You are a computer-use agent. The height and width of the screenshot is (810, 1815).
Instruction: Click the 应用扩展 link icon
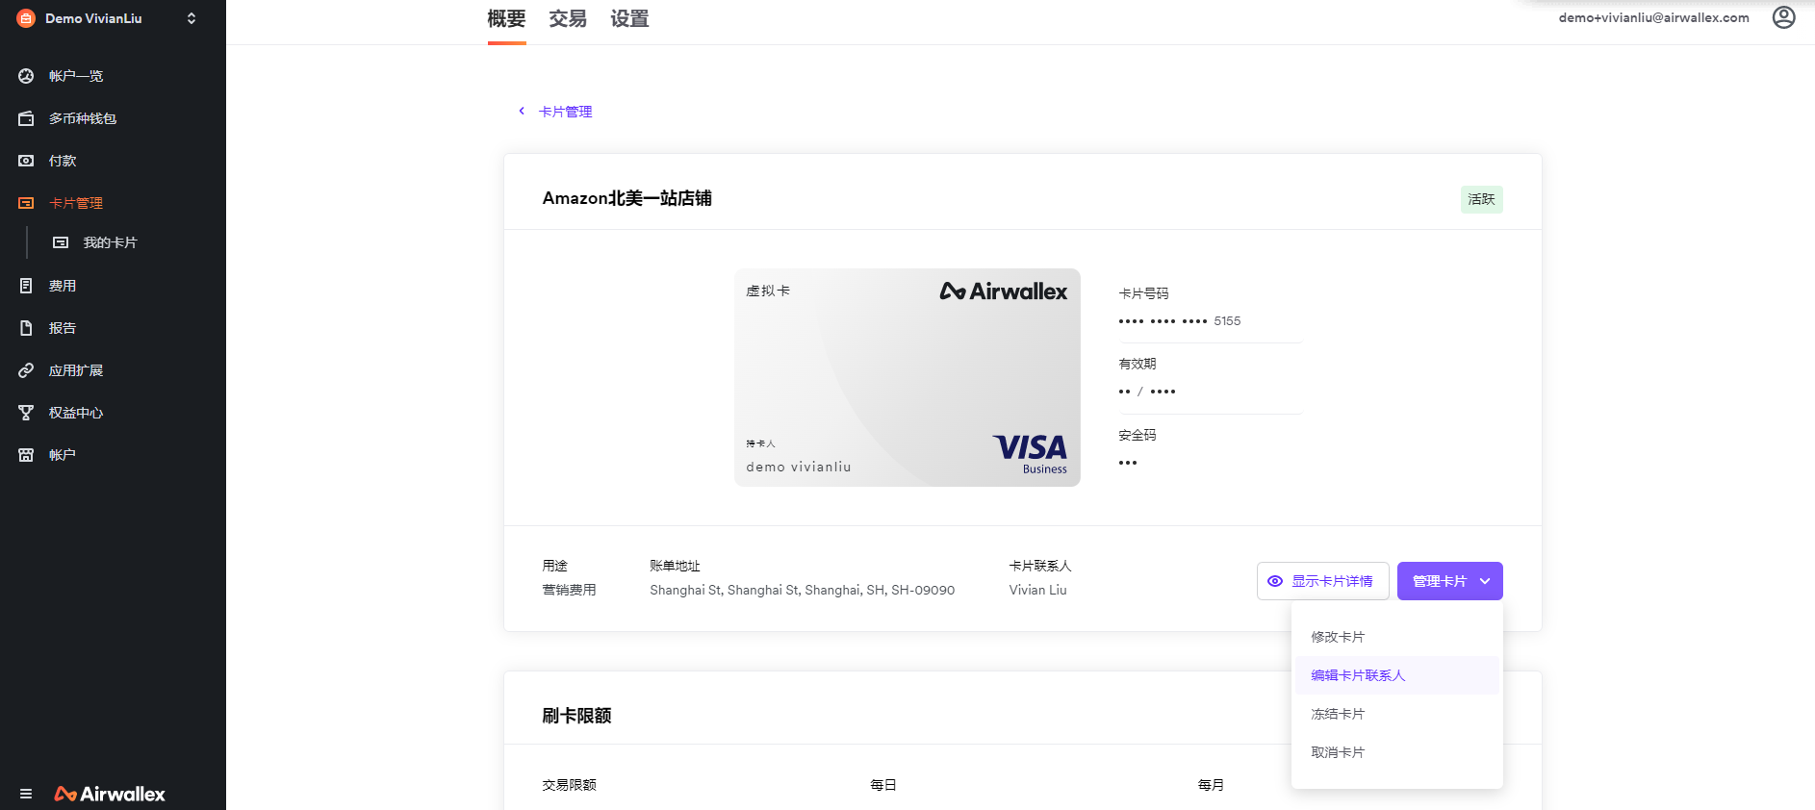pyautogui.click(x=26, y=370)
